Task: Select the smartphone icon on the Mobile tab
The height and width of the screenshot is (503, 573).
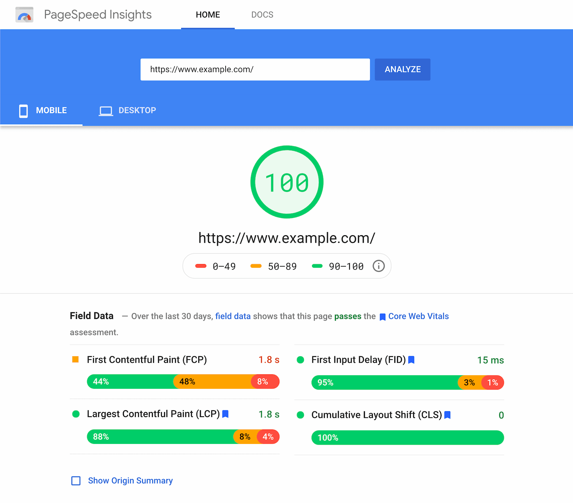Action: 23,111
